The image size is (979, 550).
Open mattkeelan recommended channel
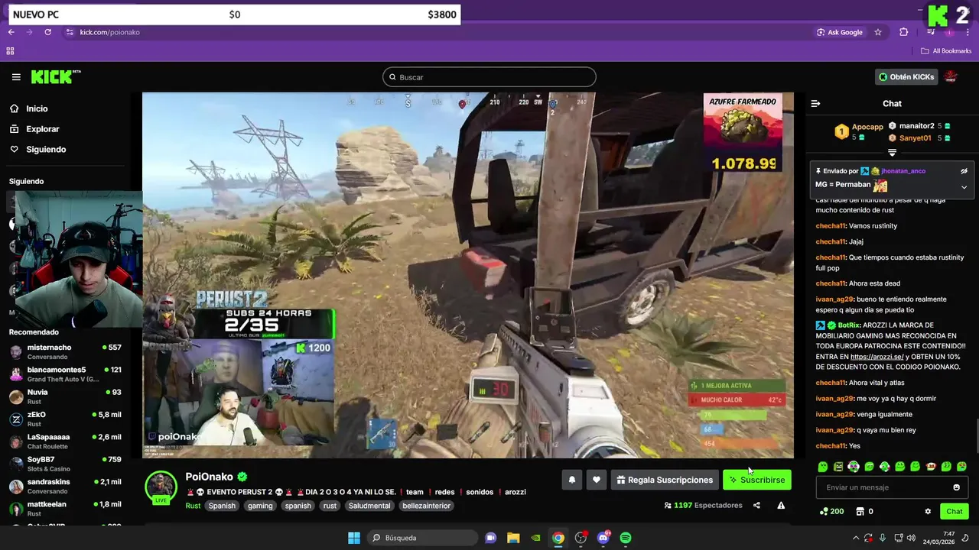[x=65, y=509]
